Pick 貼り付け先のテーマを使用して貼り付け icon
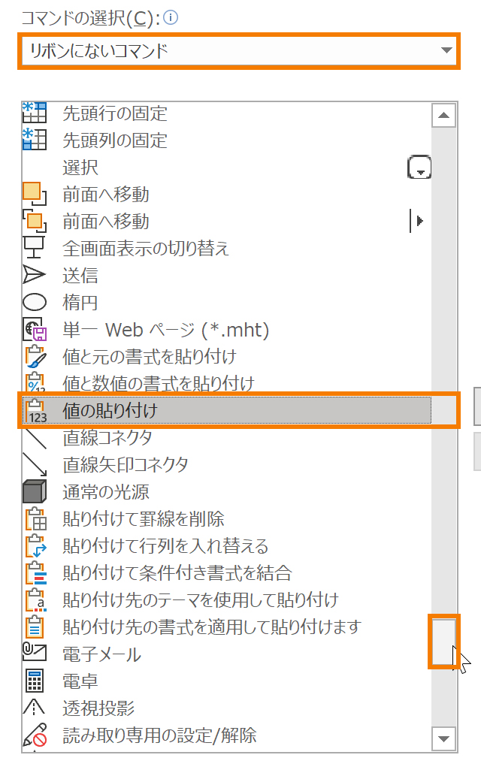 click(x=36, y=599)
